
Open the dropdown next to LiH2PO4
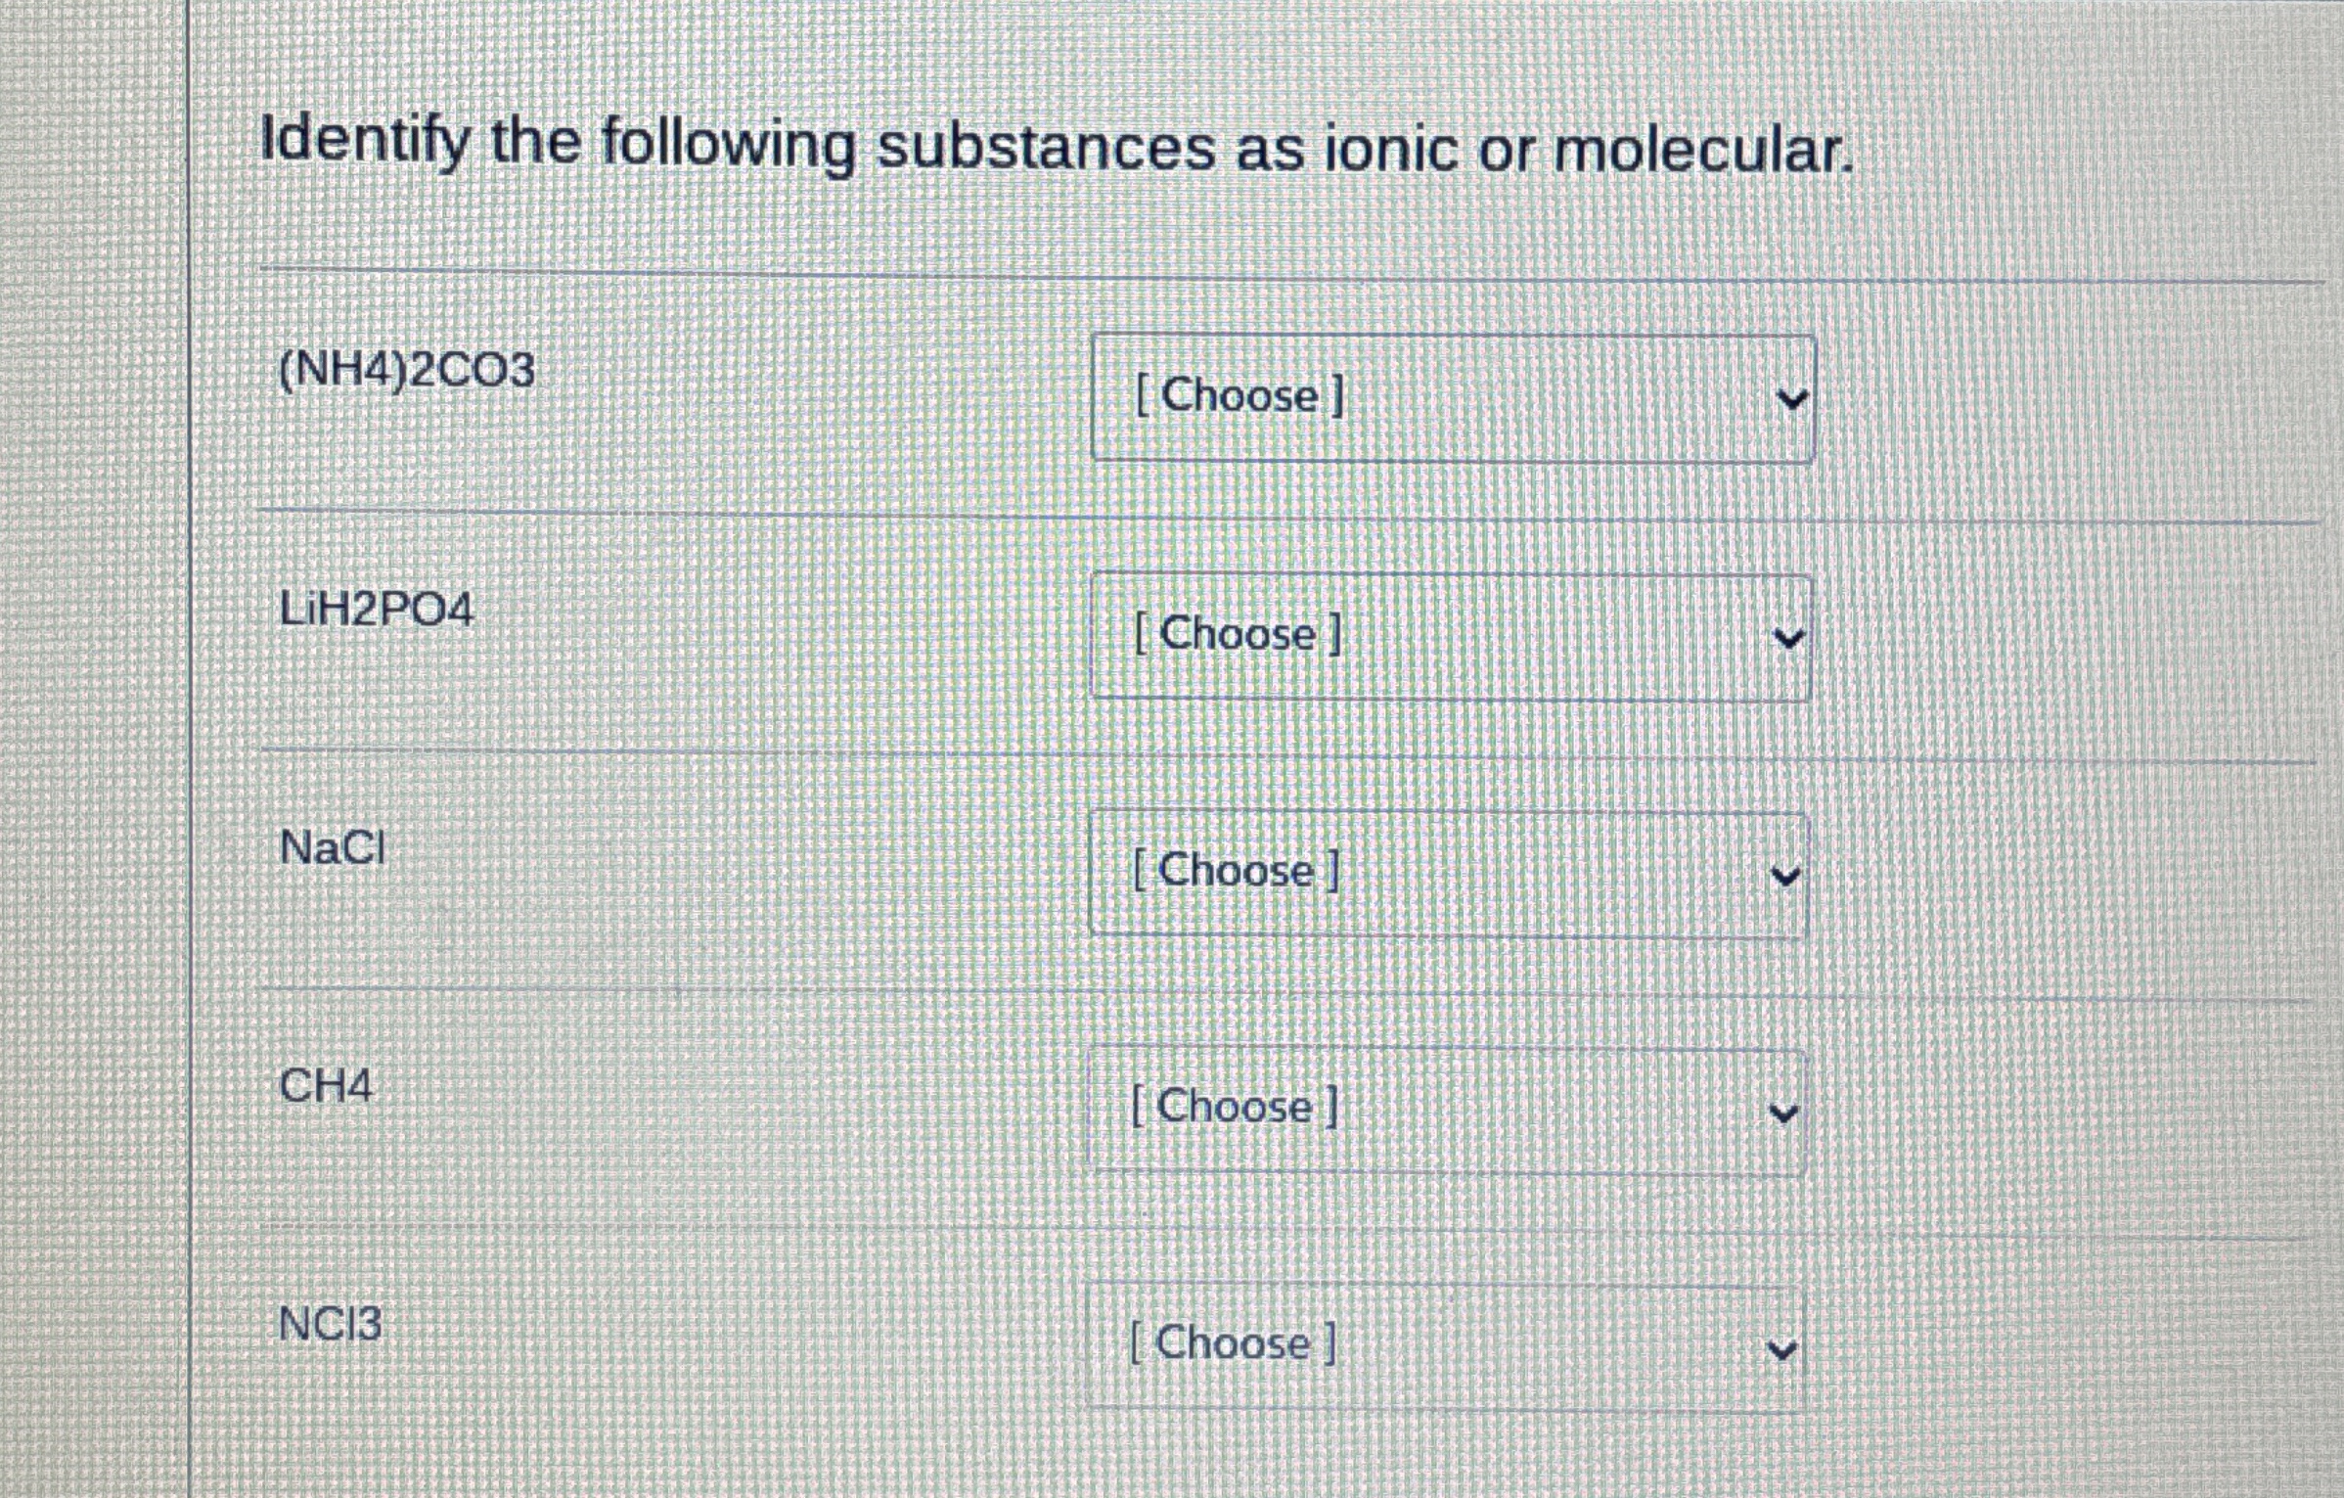tap(1448, 636)
